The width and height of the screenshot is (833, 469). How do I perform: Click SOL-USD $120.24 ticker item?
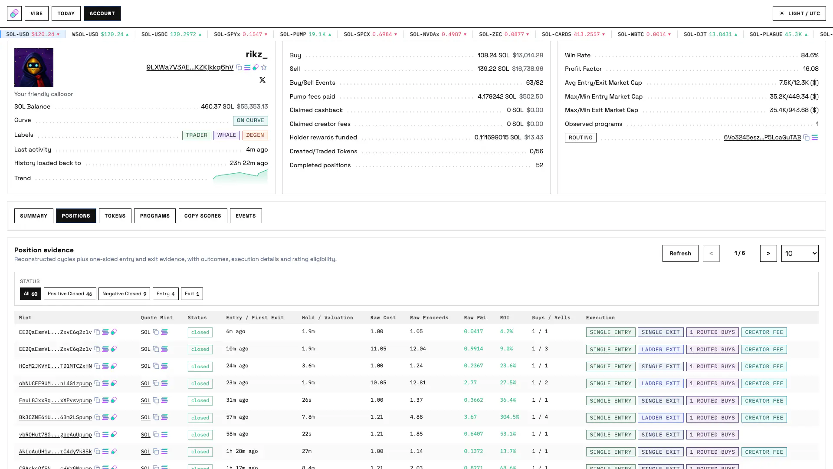coord(33,34)
